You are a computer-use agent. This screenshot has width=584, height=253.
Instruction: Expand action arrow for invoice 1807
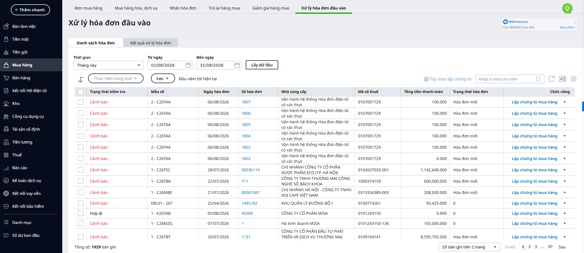(565, 102)
